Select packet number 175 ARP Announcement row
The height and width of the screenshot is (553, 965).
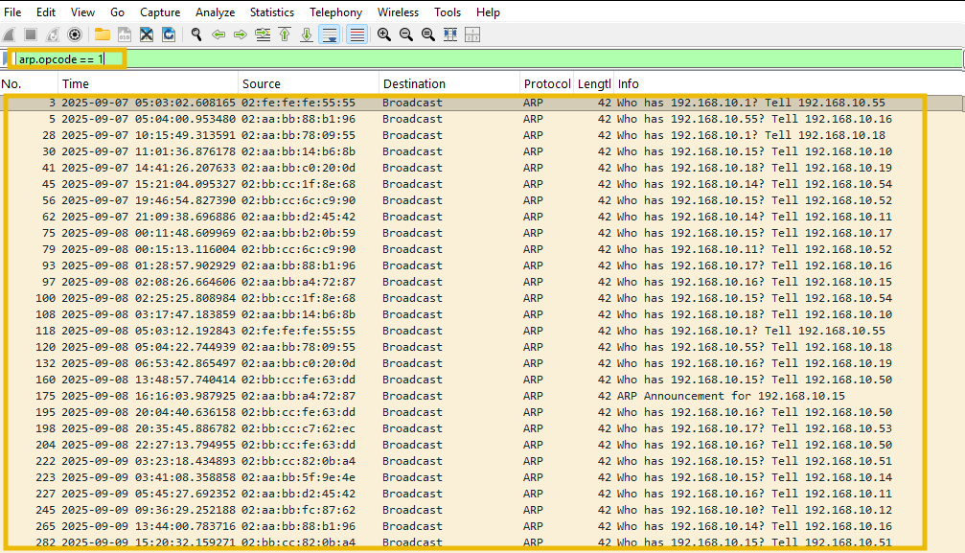pos(383,395)
